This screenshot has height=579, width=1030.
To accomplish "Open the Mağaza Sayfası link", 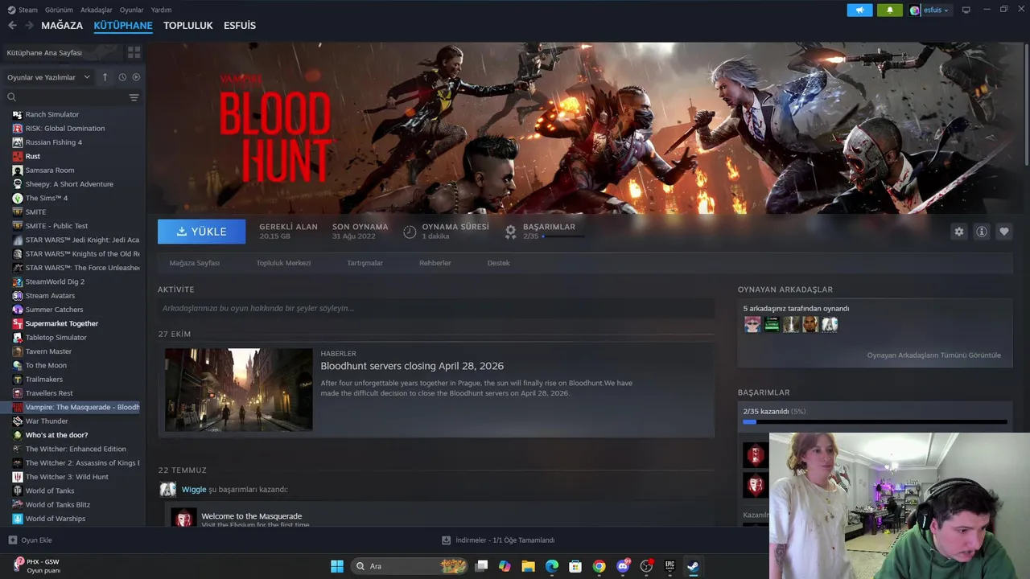I will click(x=194, y=263).
